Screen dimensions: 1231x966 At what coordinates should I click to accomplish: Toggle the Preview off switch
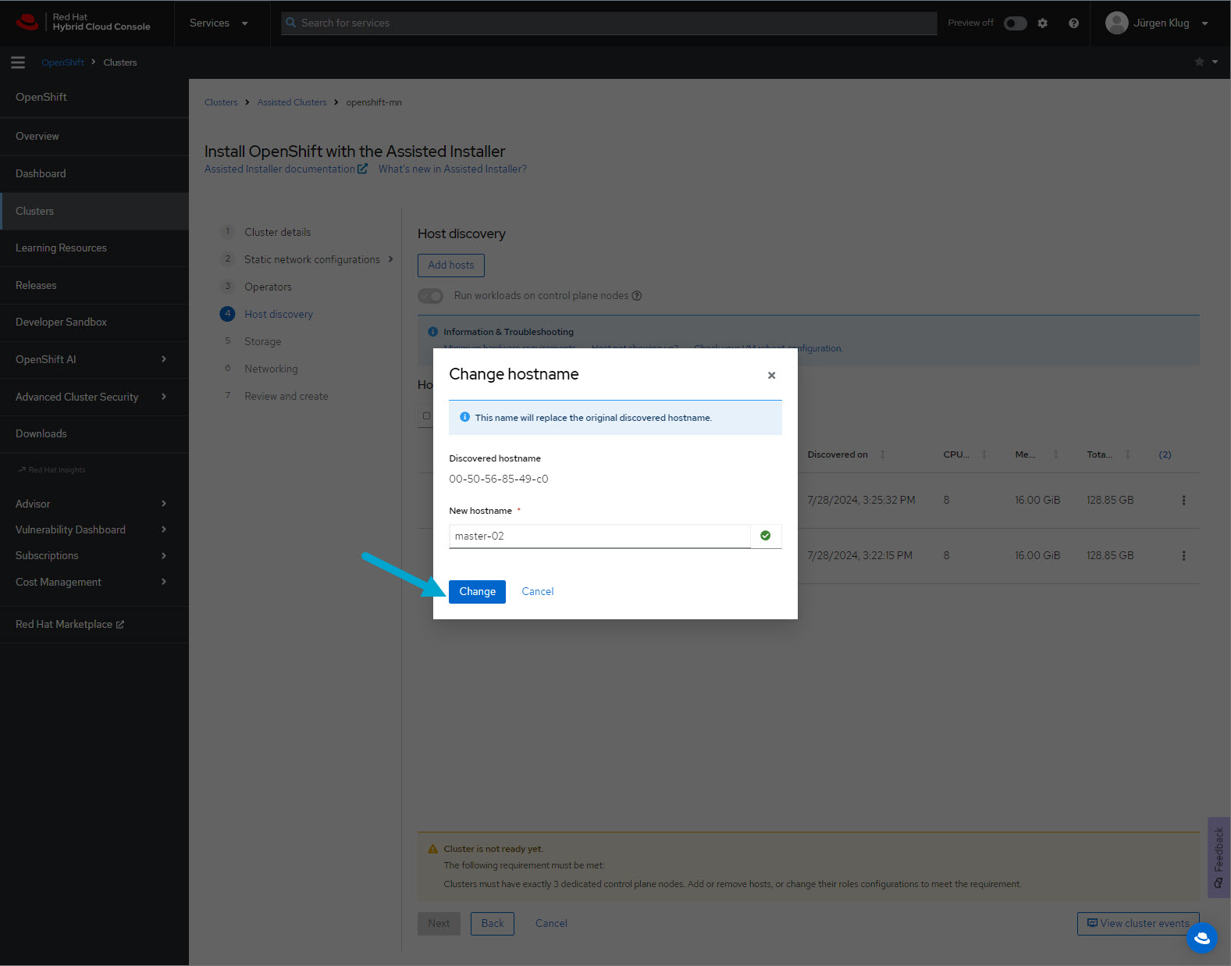click(x=1015, y=23)
